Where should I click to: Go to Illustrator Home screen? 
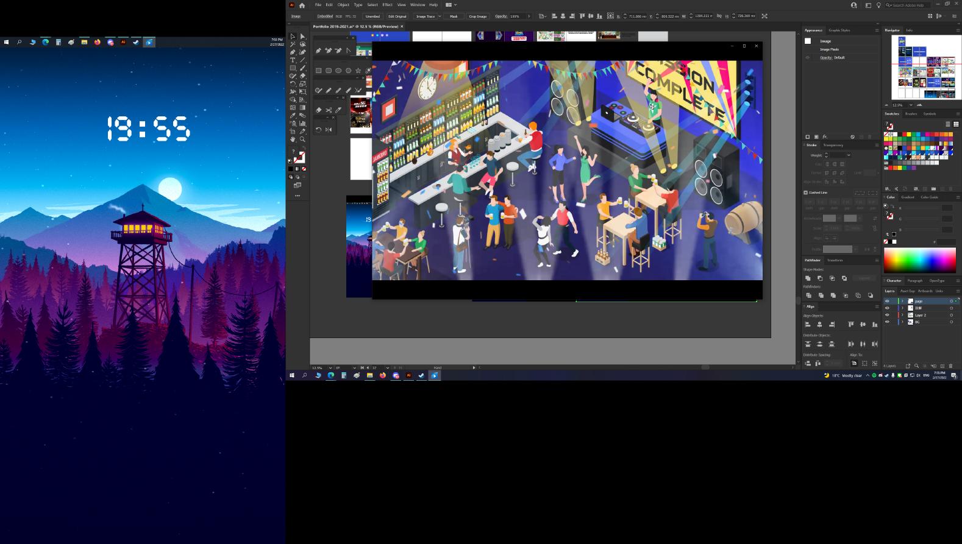[302, 5]
